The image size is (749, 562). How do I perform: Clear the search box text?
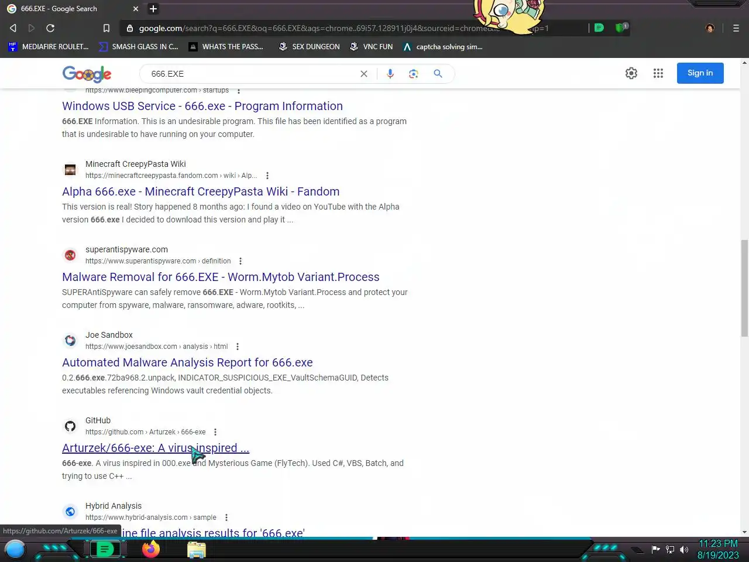pos(364,74)
